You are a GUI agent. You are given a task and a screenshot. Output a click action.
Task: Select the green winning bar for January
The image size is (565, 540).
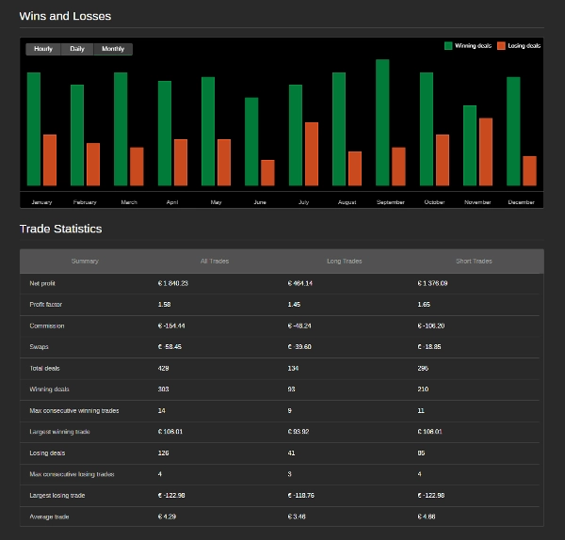[x=34, y=129]
